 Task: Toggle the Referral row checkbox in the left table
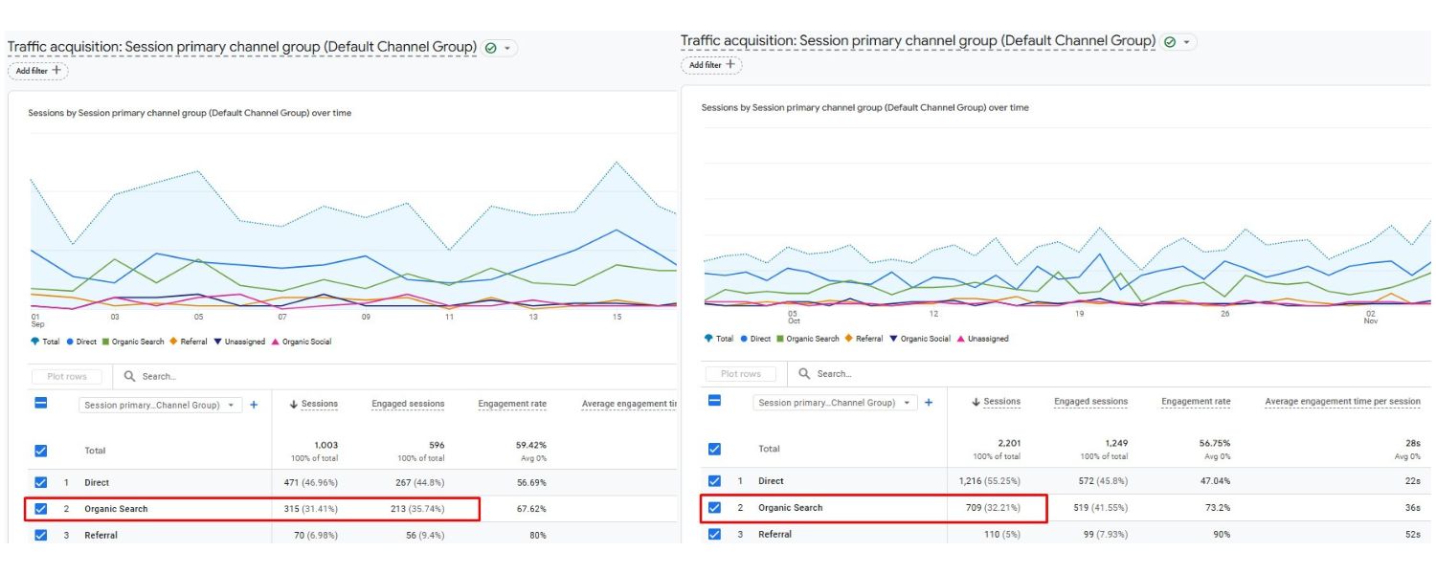40,536
